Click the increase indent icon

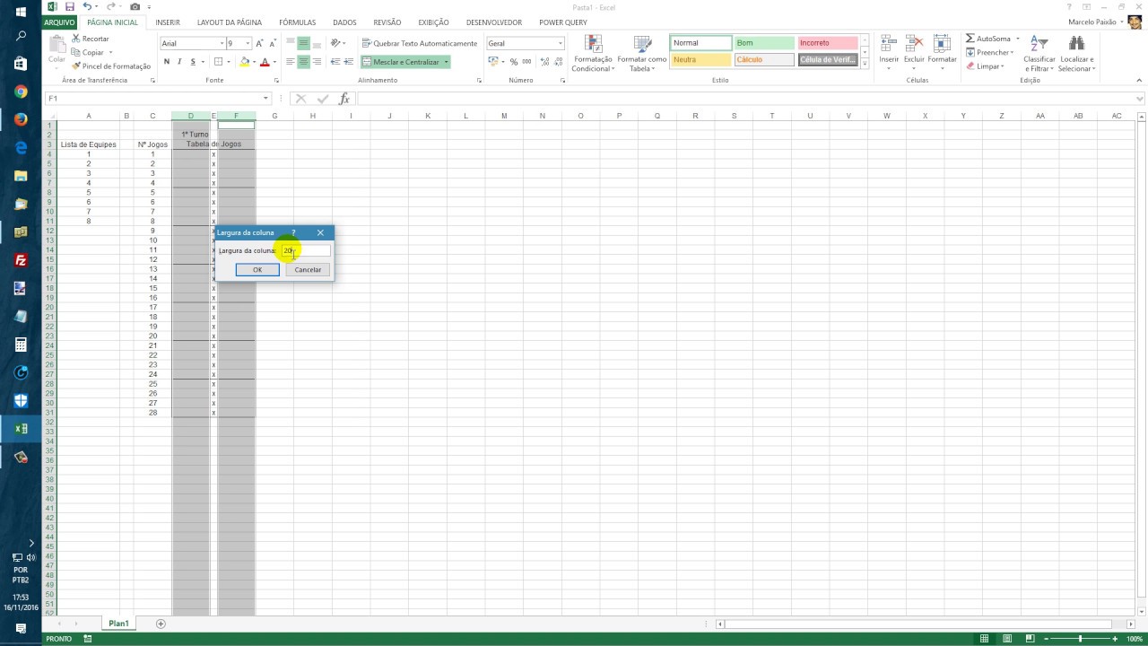coord(348,62)
